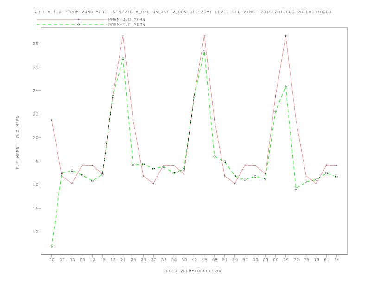Select green F.F_MEAN marker at hour 72
367x283 pixels.
point(296,188)
